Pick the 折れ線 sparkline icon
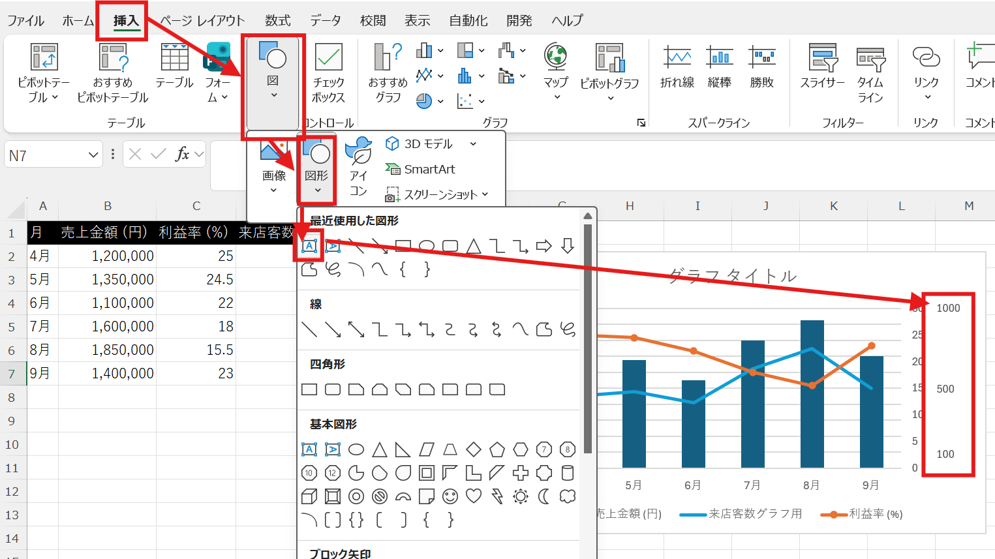Image resolution: width=995 pixels, height=559 pixels. coord(677,67)
